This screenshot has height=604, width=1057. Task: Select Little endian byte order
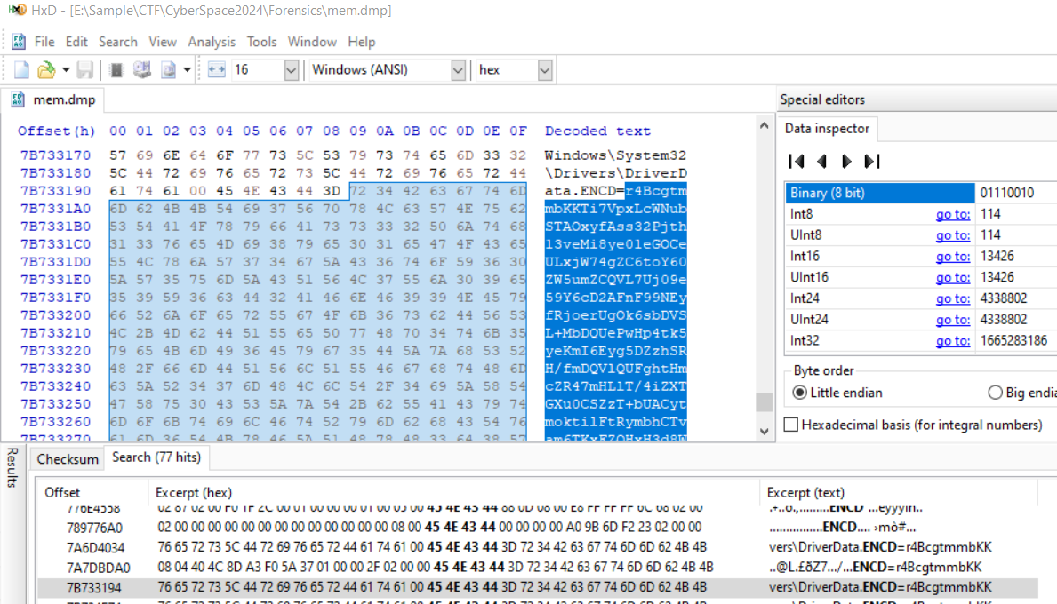click(800, 393)
